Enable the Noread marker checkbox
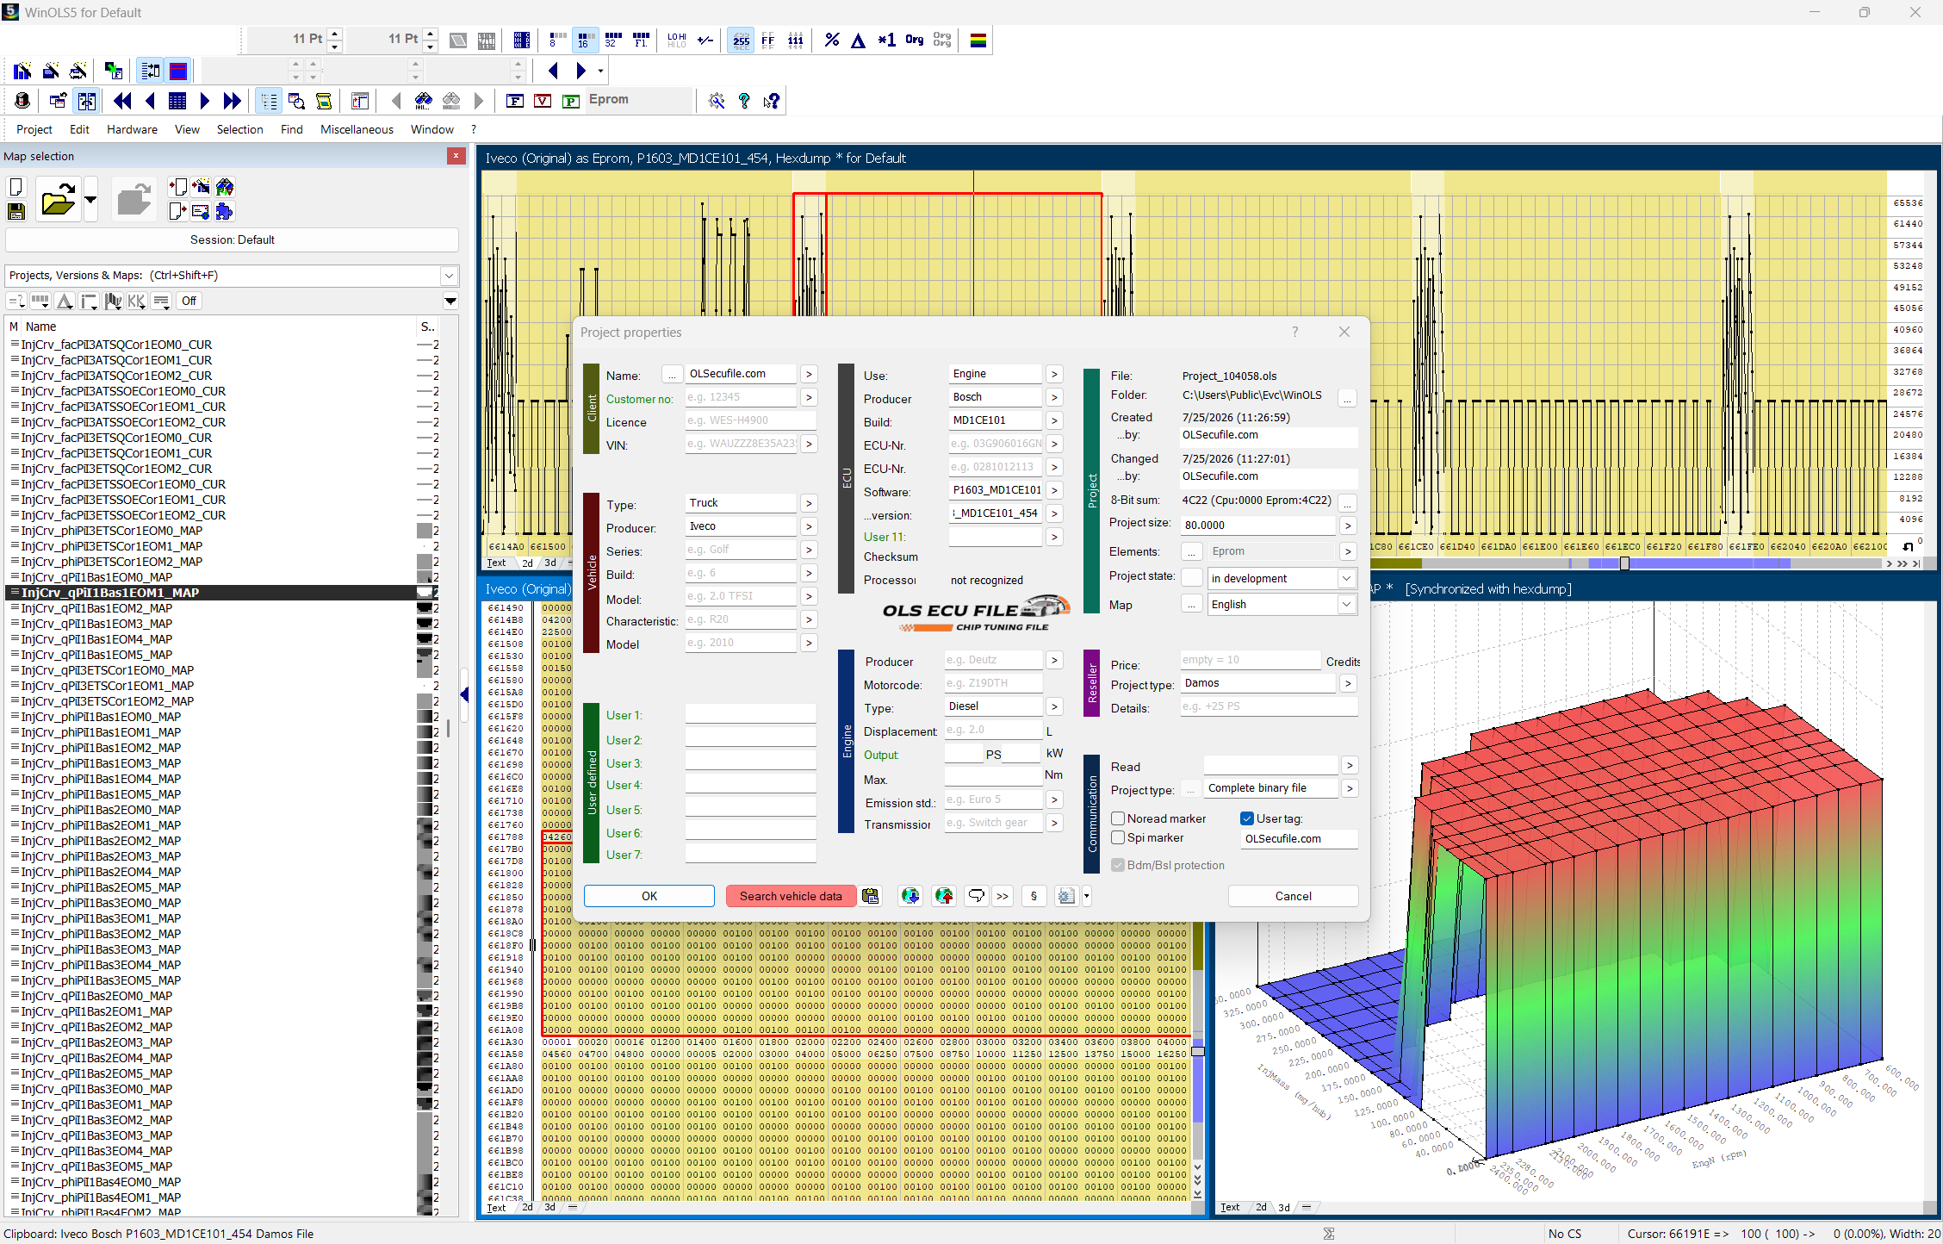The height and width of the screenshot is (1244, 1943). click(x=1118, y=818)
